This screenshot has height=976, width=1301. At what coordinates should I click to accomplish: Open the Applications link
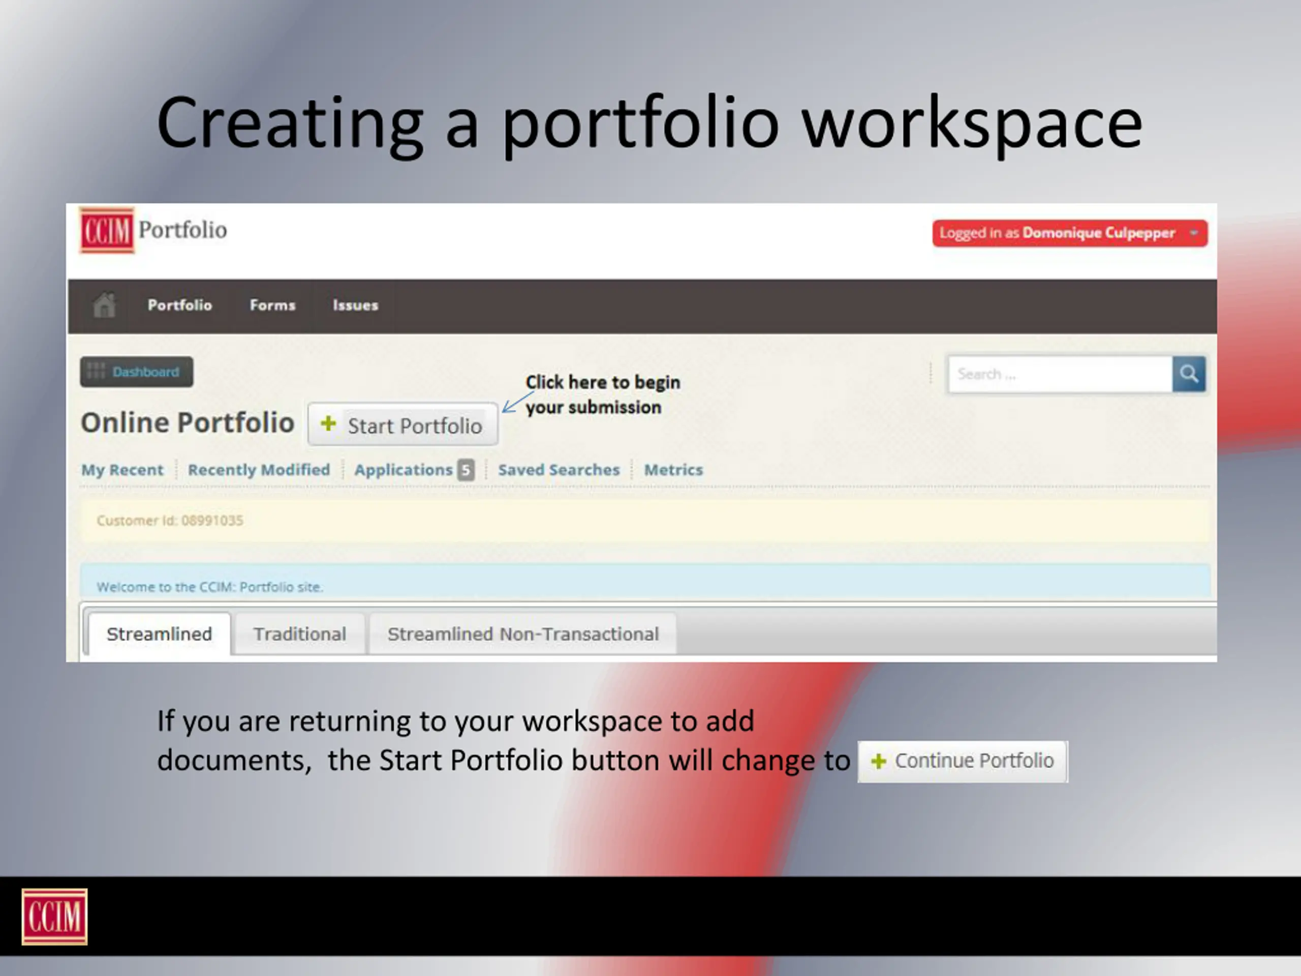(404, 470)
